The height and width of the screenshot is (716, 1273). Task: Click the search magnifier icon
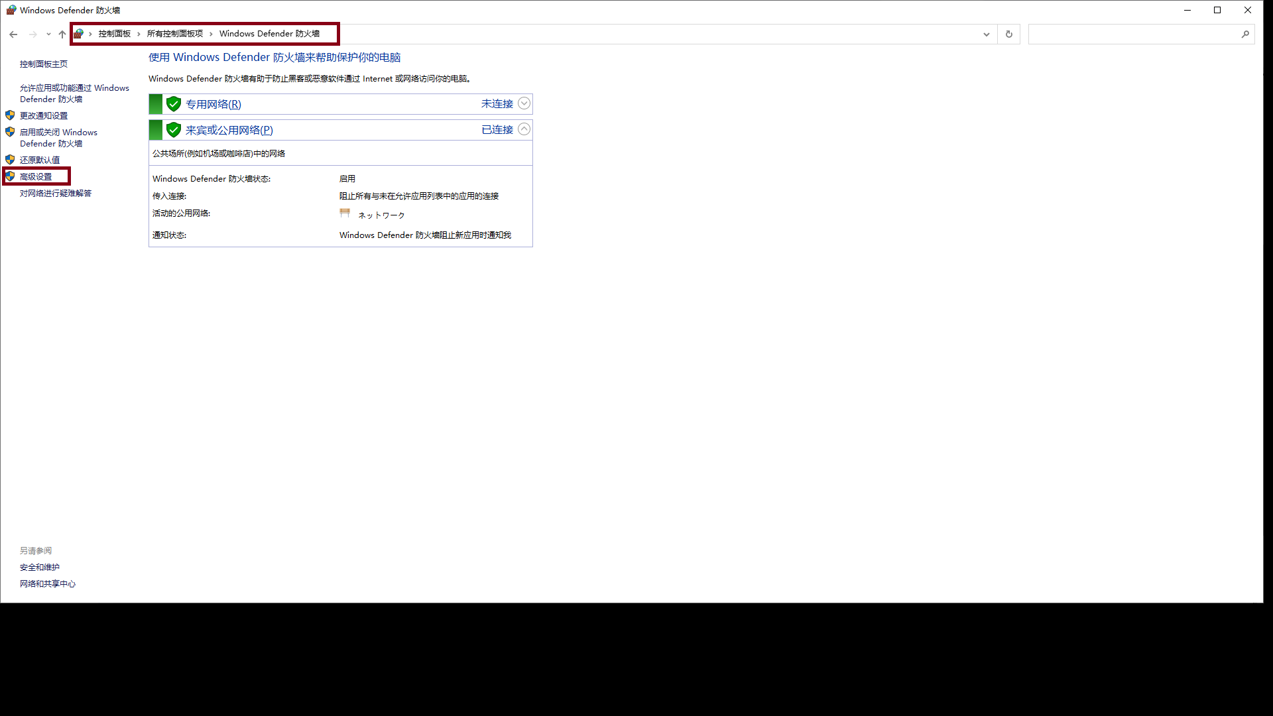pos(1244,34)
